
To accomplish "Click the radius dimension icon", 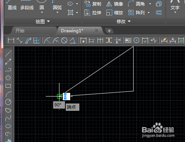I will coord(47,40).
